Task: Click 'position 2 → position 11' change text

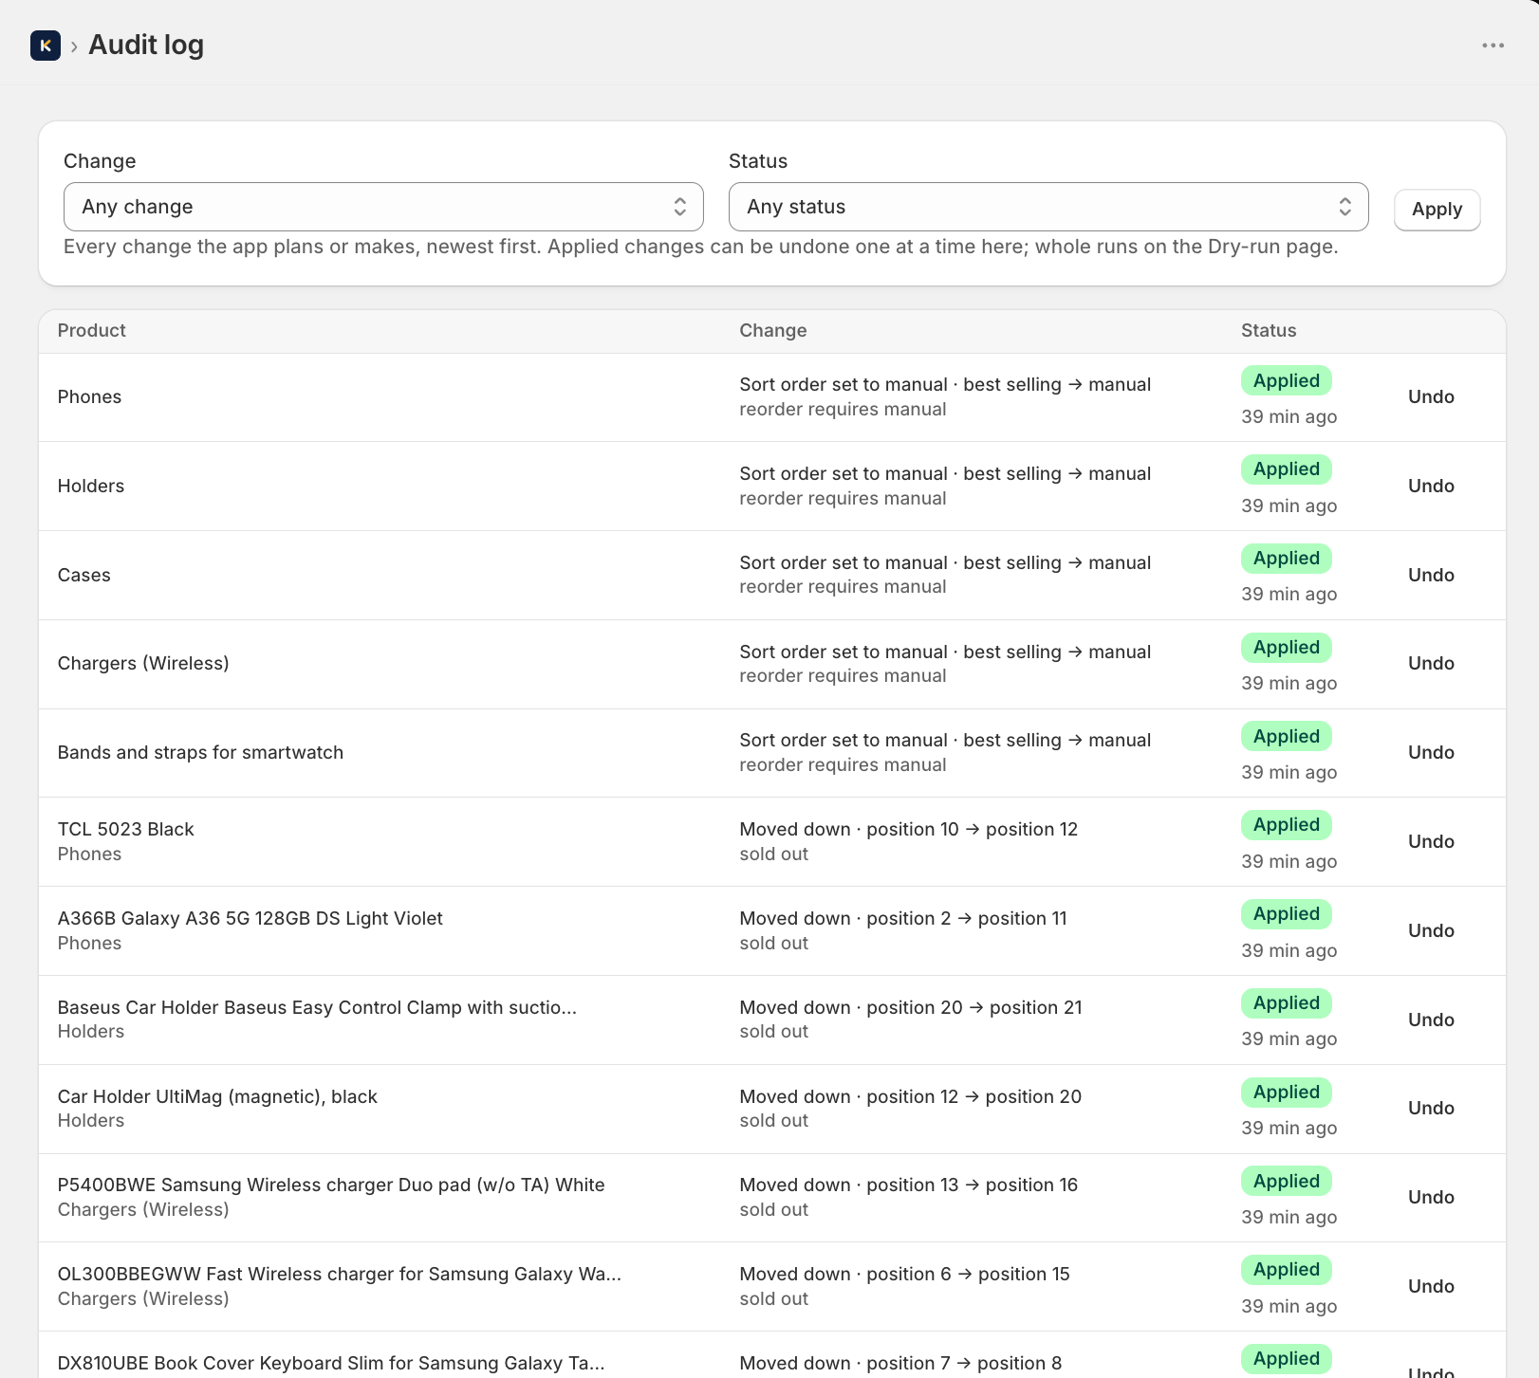Action: click(x=967, y=919)
